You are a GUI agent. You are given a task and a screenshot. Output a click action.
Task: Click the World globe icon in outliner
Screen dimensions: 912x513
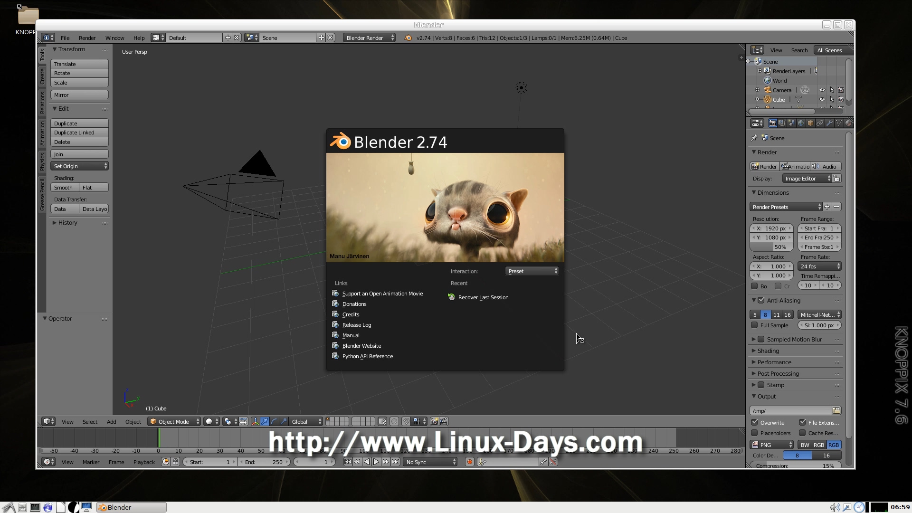(767, 80)
